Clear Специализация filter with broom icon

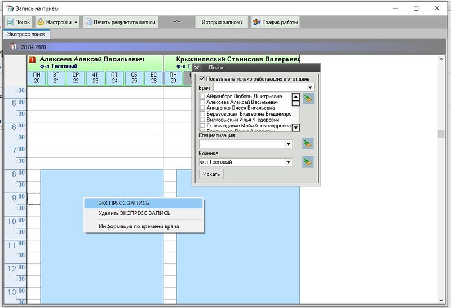point(308,143)
